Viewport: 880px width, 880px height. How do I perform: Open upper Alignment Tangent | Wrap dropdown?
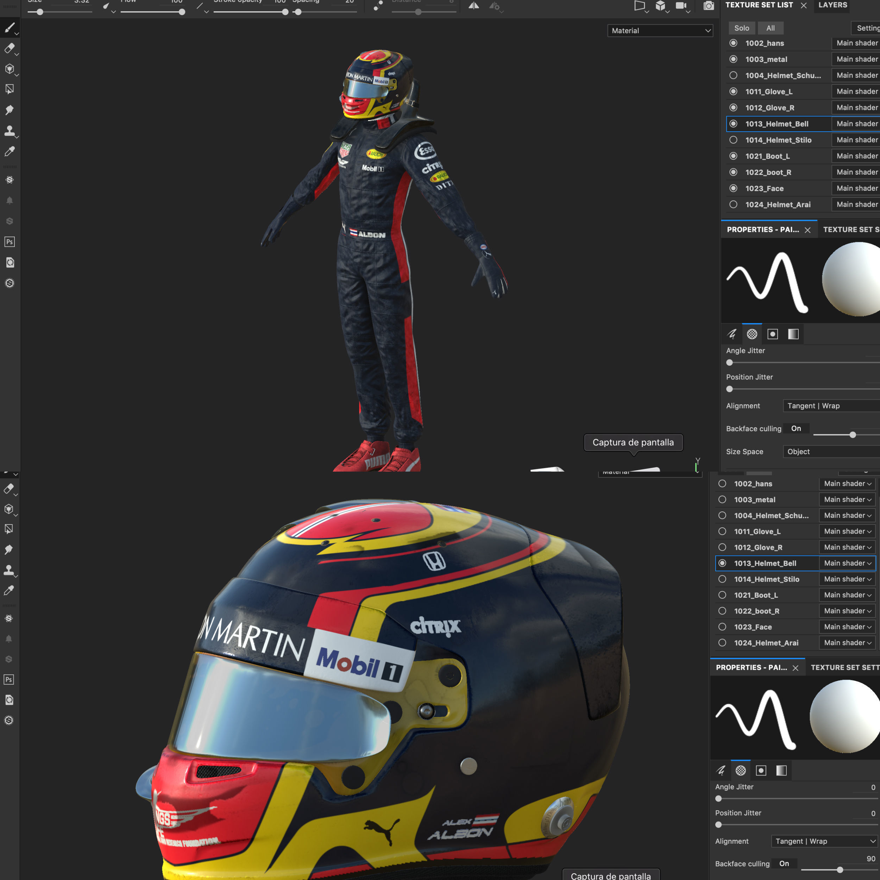tap(831, 406)
